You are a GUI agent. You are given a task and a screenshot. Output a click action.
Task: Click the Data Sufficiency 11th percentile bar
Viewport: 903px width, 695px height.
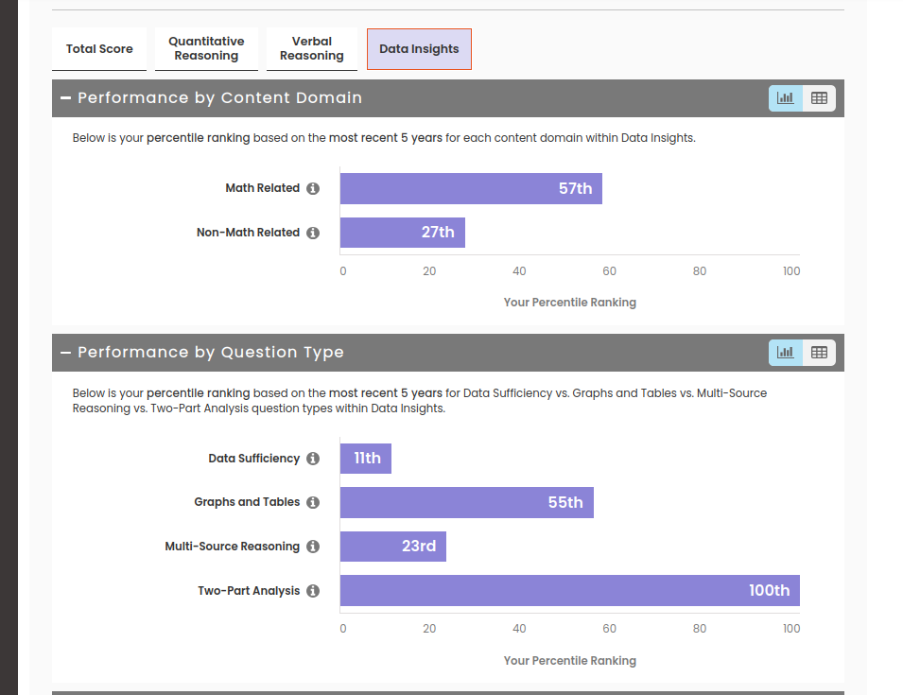365,459
